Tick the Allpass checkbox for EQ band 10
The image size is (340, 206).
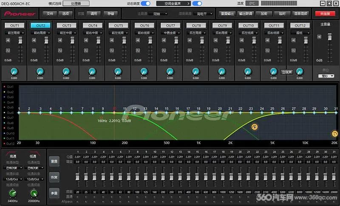coord(155,201)
